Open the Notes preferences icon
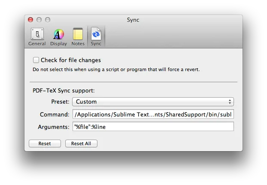 [x=78, y=34]
